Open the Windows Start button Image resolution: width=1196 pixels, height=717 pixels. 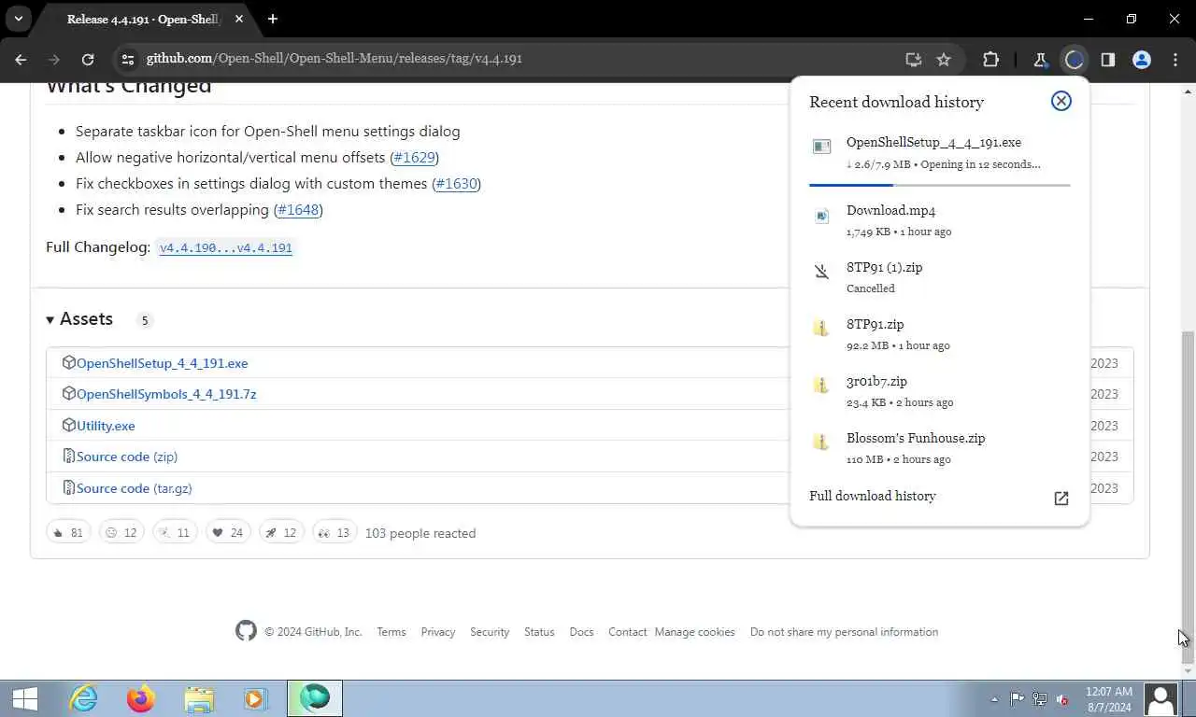pyautogui.click(x=25, y=697)
